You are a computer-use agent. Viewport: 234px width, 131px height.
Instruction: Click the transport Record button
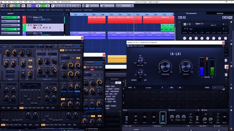point(48,6)
